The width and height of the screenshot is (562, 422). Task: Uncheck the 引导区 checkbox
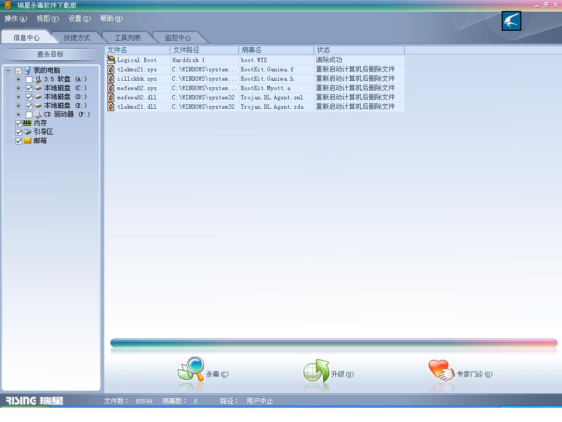click(x=19, y=132)
